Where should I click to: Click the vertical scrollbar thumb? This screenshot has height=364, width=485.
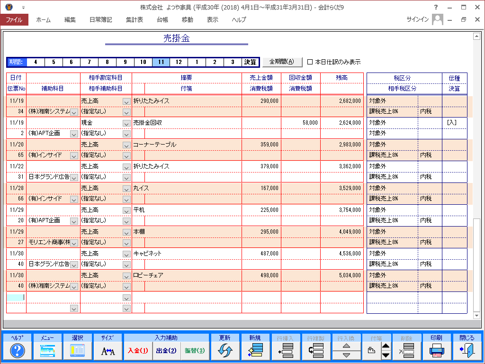(x=476, y=264)
